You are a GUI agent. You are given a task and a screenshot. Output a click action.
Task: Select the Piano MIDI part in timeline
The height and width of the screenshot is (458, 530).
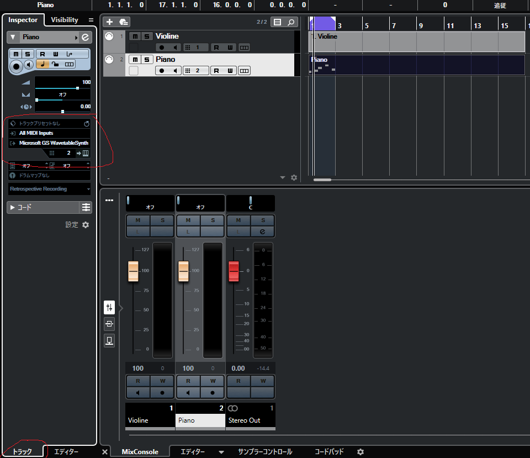click(x=416, y=65)
